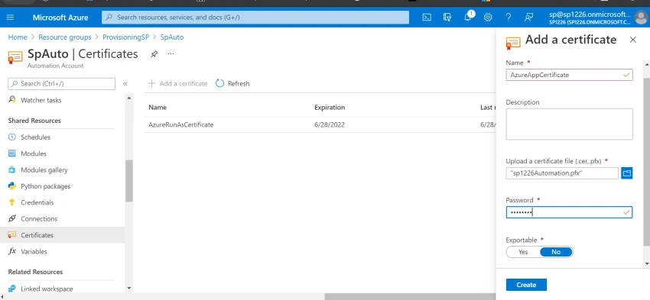Viewport: 650px width, 300px height.
Task: Click the 6/28/2022 expiration cell
Action: pos(330,124)
